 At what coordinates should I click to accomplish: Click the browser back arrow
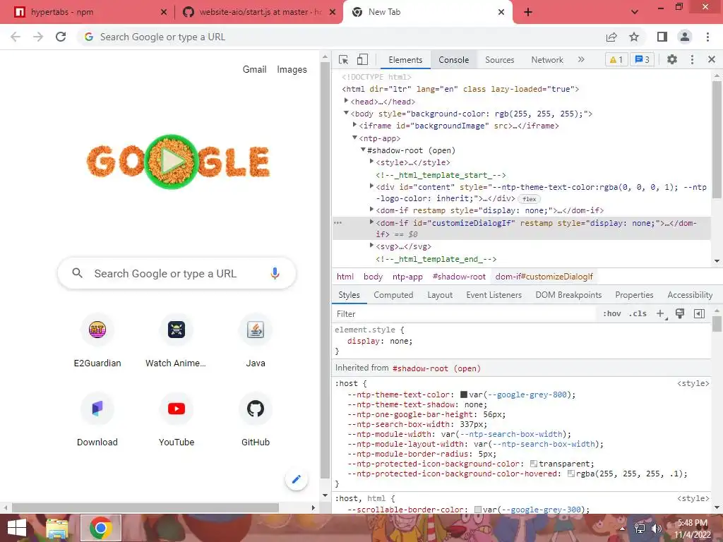16,37
